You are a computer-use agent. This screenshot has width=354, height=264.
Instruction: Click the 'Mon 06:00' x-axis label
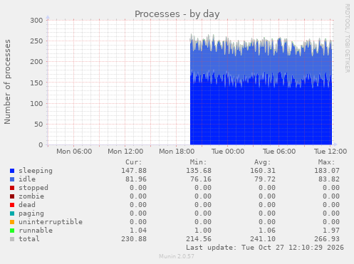coord(74,152)
